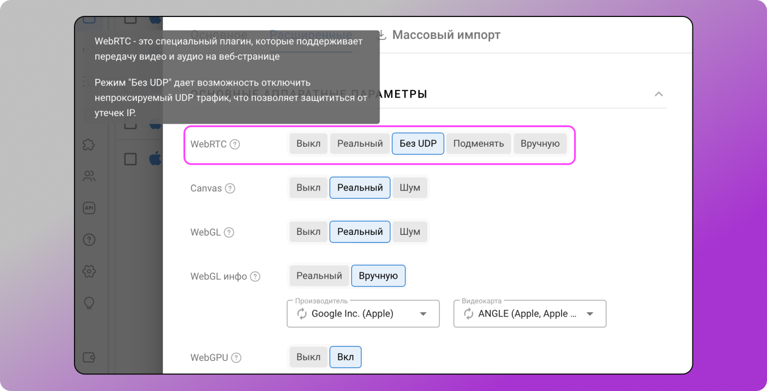Open settings via the gear icon
The height and width of the screenshot is (391, 767).
(x=89, y=271)
